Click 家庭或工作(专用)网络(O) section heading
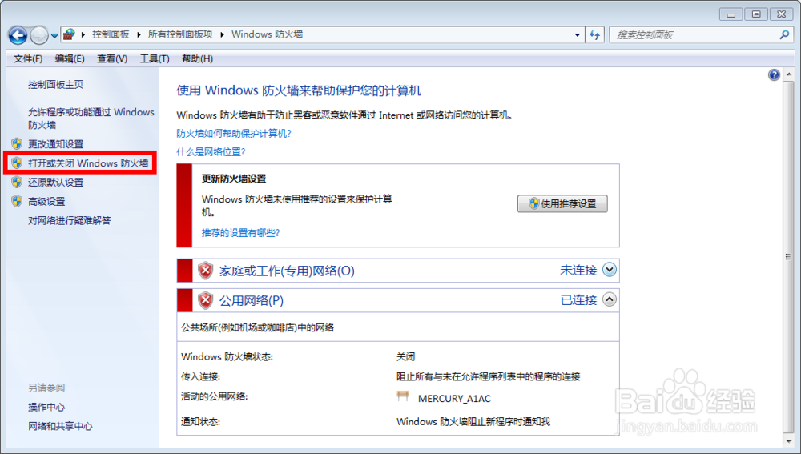This screenshot has height=454, width=801. [x=287, y=271]
